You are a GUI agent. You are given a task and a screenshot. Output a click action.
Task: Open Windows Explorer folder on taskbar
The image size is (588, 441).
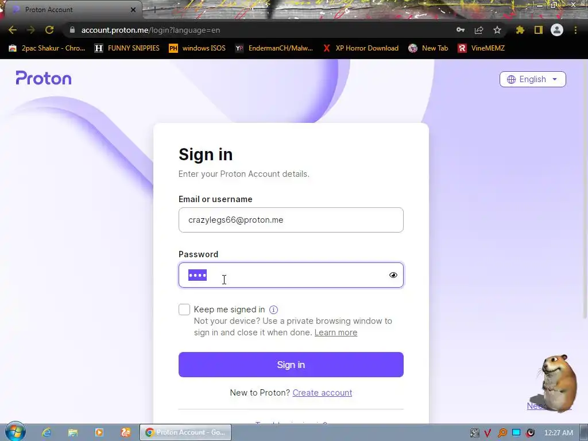pyautogui.click(x=73, y=432)
